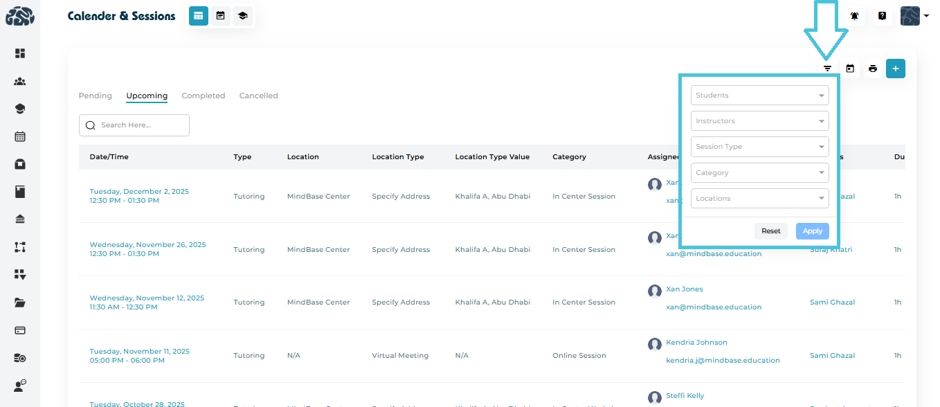The height and width of the screenshot is (407, 940).
Task: Click the filter icon above the table
Action: (827, 69)
